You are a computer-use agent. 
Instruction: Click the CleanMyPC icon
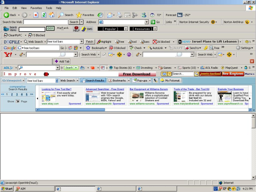[x=6, y=35]
